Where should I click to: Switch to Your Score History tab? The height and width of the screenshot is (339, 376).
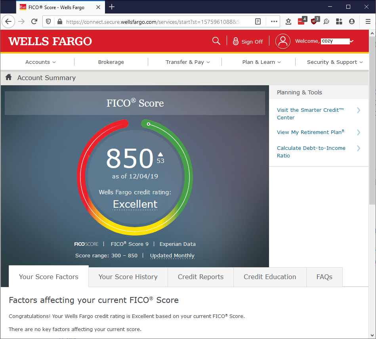pos(128,277)
